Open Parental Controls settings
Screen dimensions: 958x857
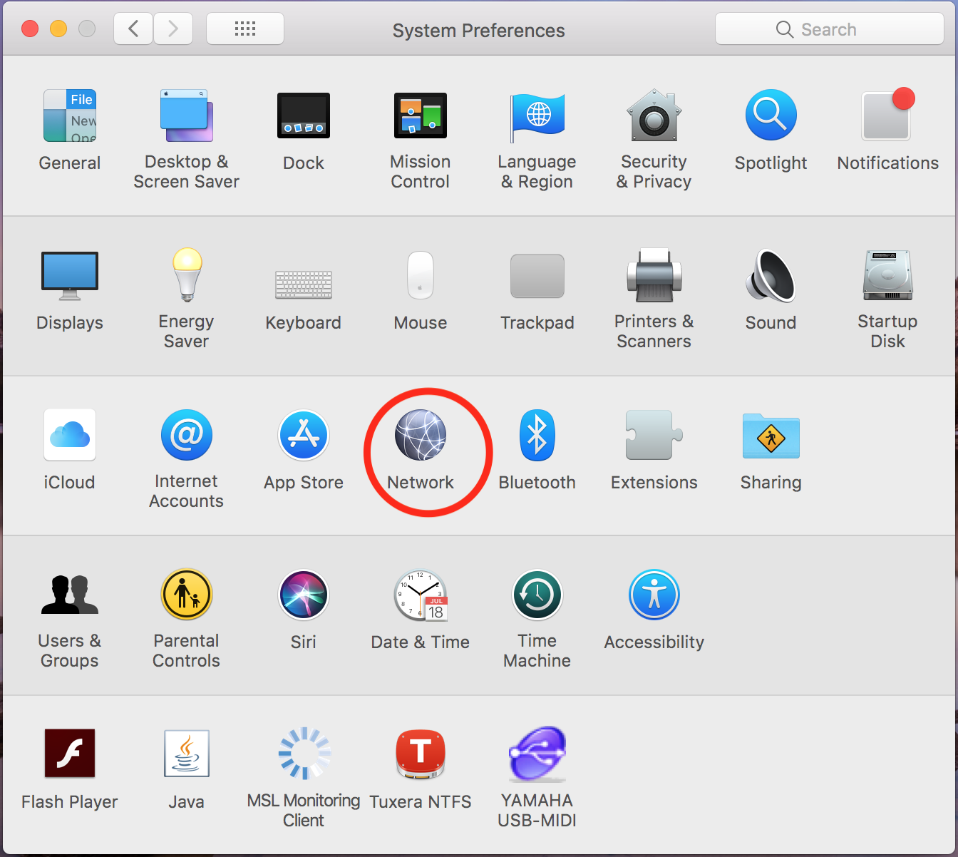(187, 595)
